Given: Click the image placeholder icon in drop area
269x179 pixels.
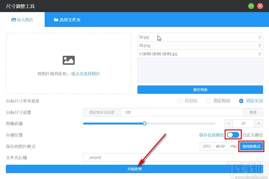Looking at the screenshot, I should click(69, 60).
